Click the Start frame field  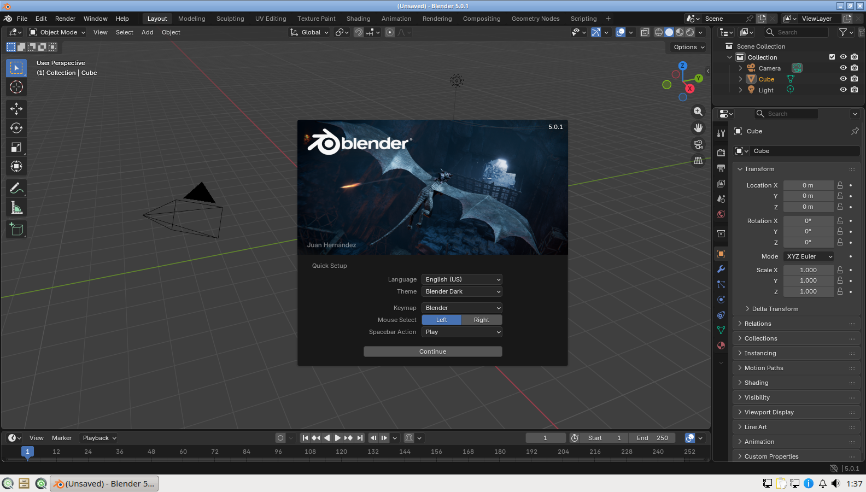click(604, 438)
